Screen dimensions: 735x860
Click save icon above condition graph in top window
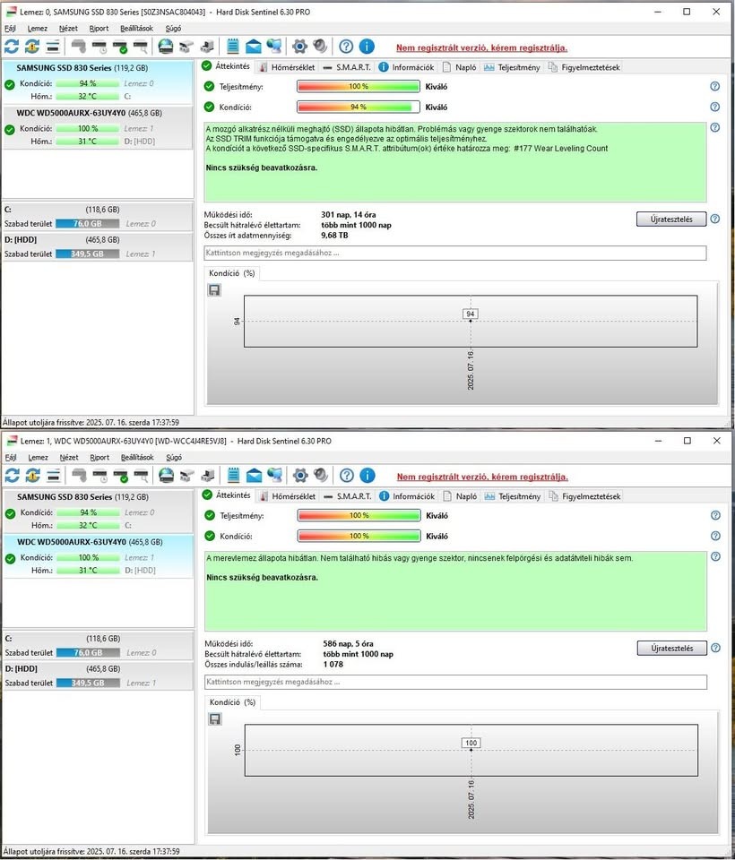click(x=214, y=289)
